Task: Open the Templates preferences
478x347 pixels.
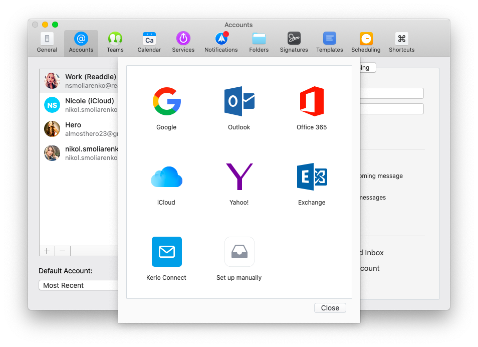Action: click(x=330, y=43)
